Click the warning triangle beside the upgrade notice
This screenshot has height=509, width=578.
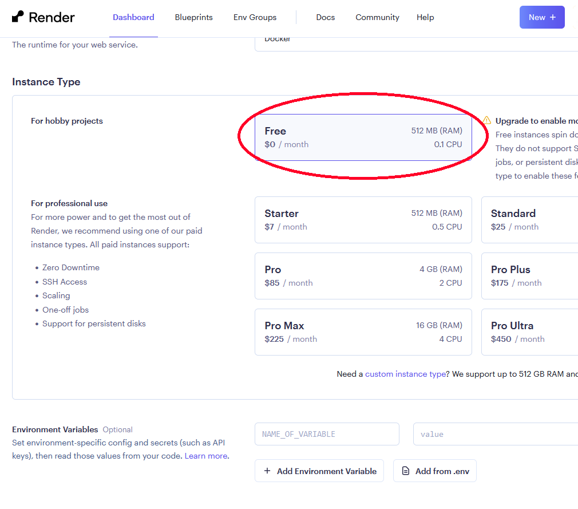(x=486, y=120)
